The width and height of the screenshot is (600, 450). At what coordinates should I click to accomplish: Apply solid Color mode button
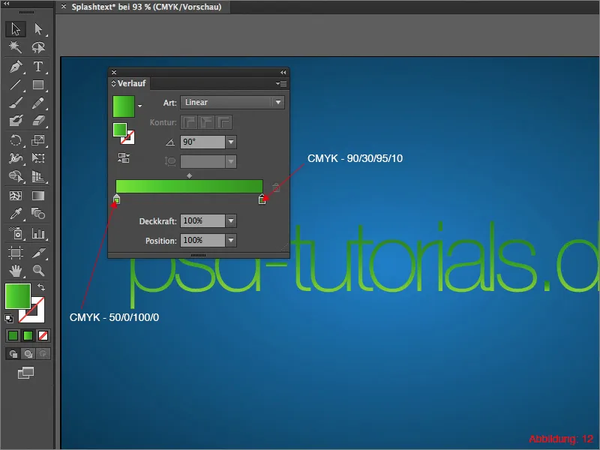click(13, 335)
